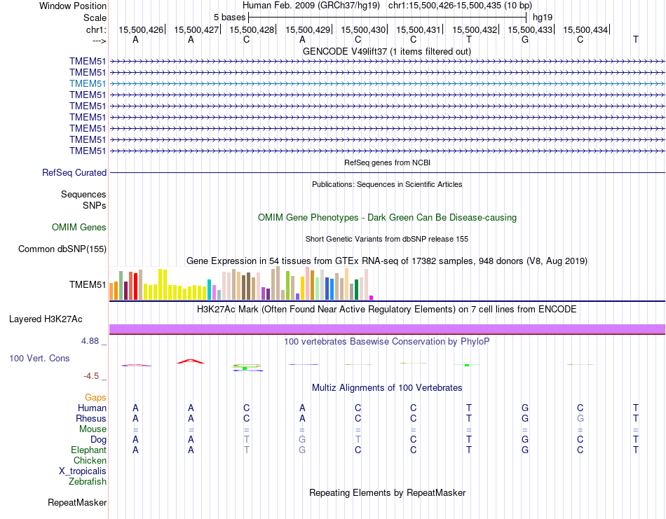Click the H3K27Ac Mark track title
The height and width of the screenshot is (519, 666).
(x=387, y=309)
